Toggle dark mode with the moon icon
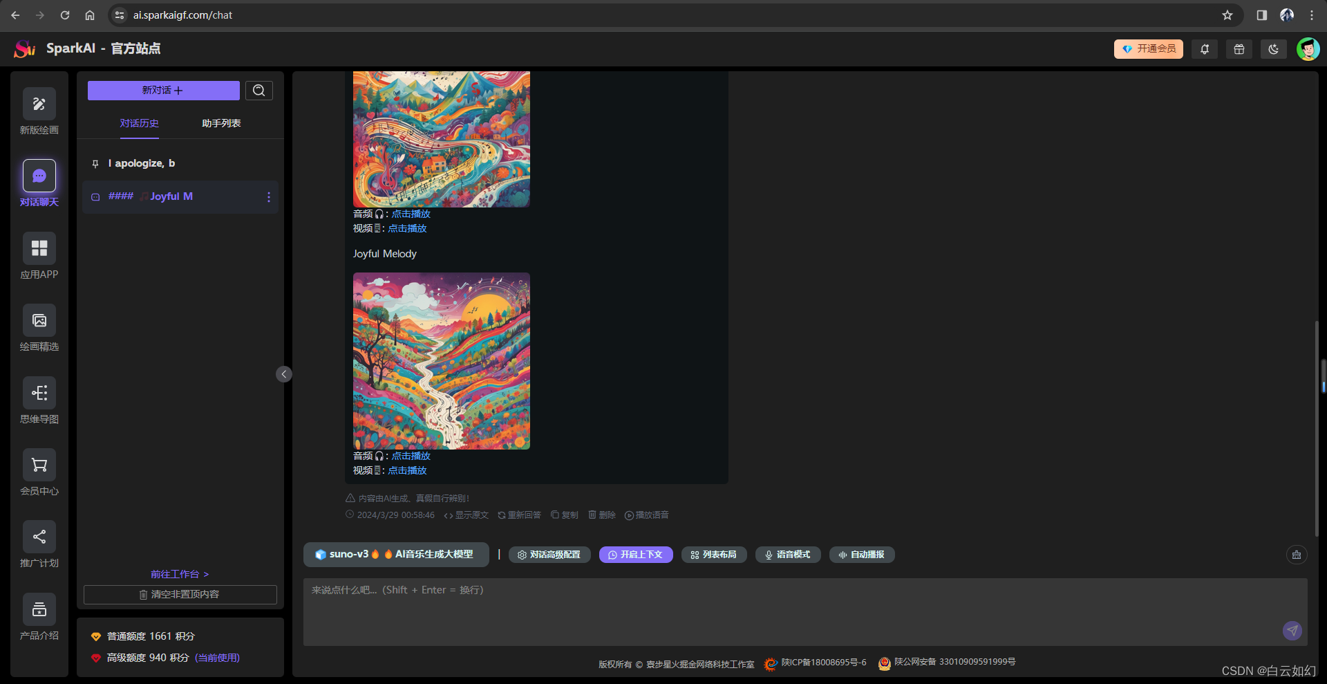Screen dimensions: 1327x684 [x=1274, y=49]
